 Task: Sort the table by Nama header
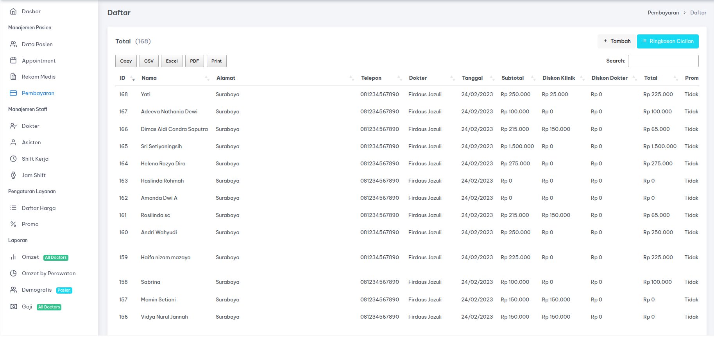tap(149, 78)
